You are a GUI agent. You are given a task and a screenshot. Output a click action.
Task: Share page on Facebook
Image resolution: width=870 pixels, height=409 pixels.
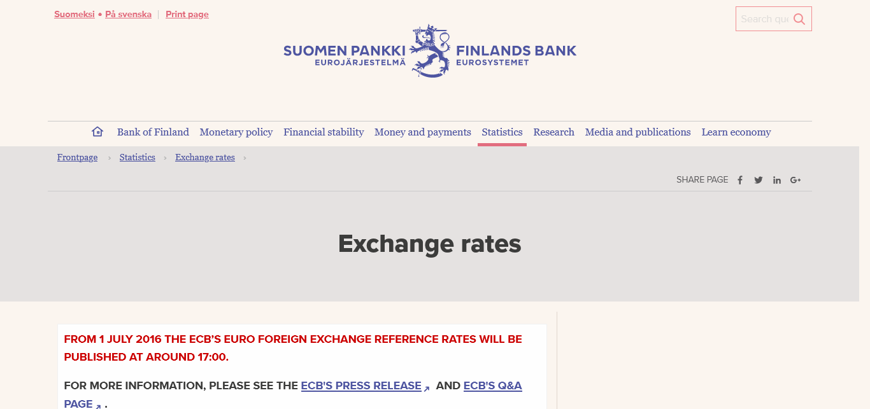click(740, 180)
